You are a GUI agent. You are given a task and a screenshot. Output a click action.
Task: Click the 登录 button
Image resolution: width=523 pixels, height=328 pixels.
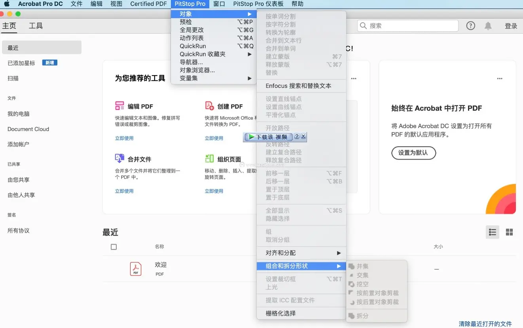coord(511,26)
